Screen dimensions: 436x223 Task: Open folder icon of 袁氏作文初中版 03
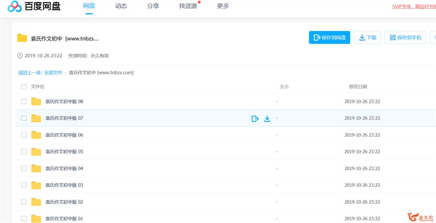coord(36,185)
